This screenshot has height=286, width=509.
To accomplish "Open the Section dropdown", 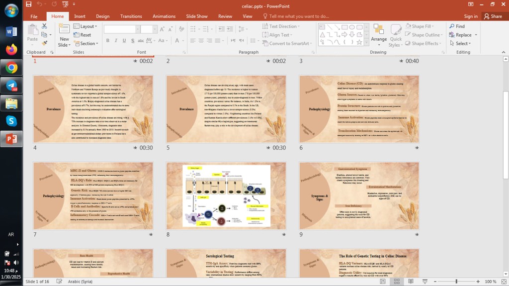I will pyautogui.click(x=85, y=43).
